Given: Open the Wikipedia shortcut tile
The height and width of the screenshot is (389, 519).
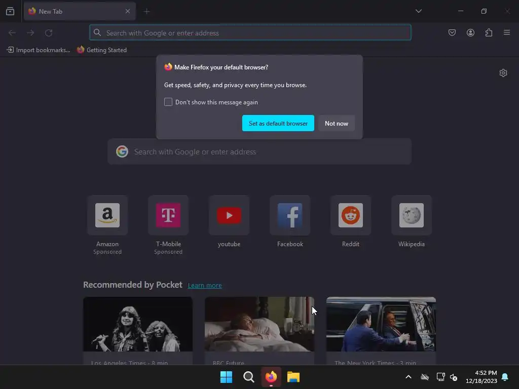Looking at the screenshot, I should (x=412, y=215).
